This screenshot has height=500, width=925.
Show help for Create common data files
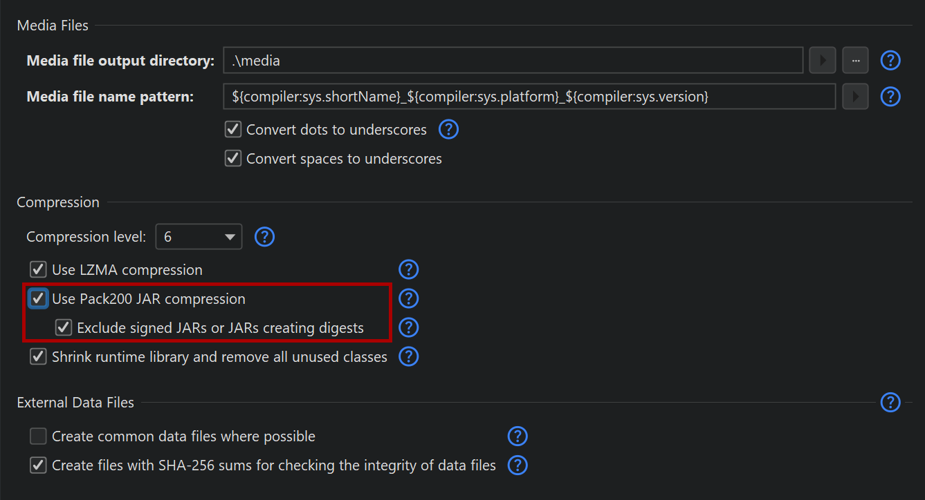518,436
